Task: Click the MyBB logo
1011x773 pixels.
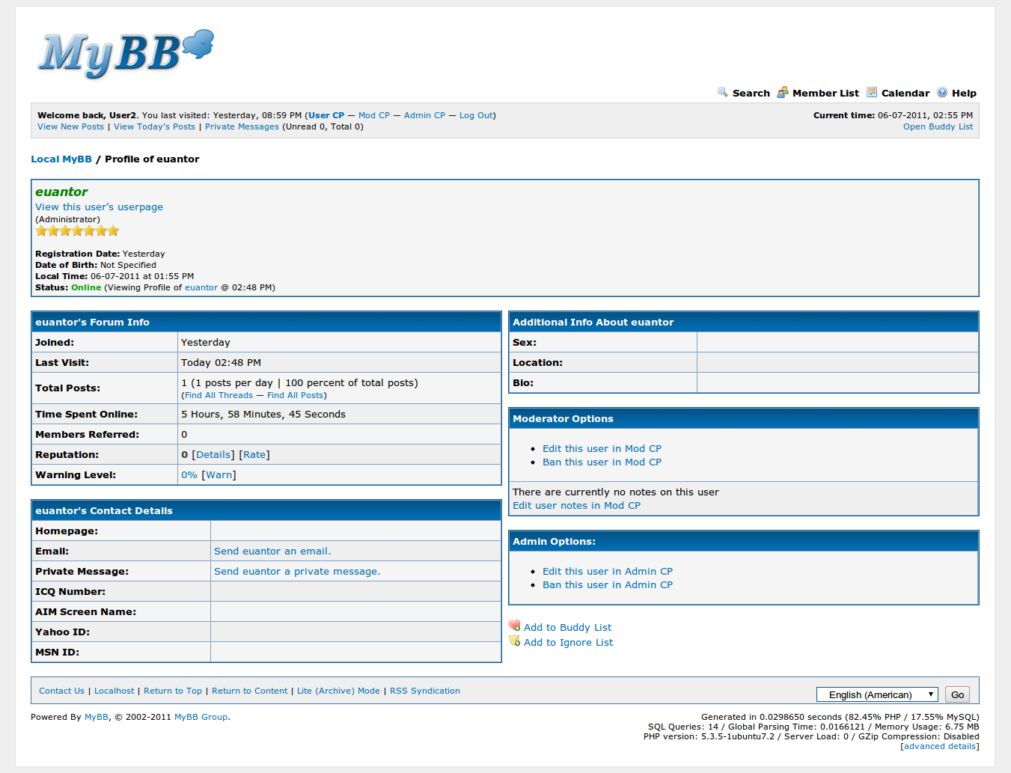Action: pos(126,54)
